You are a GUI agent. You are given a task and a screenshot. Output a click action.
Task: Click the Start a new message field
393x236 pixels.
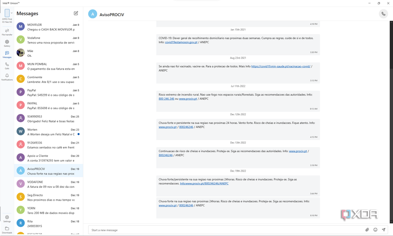[x=224, y=230]
